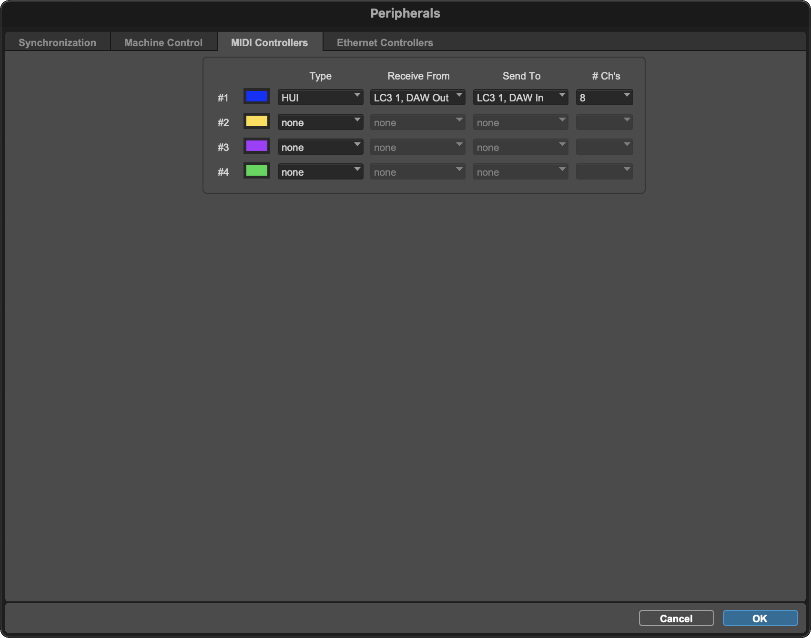
Task: Open the Type dropdown for controller #3
Action: tap(320, 147)
